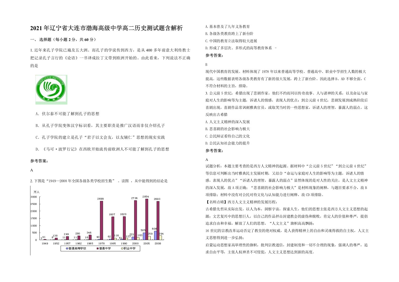Click the 1990 bar labeled 1620

tap(124, 228)
